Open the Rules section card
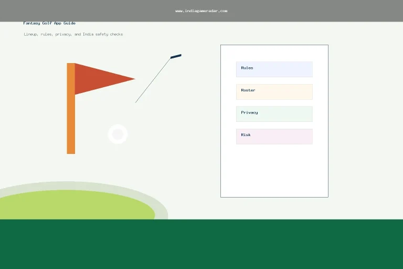The height and width of the screenshot is (269, 403). (x=274, y=69)
